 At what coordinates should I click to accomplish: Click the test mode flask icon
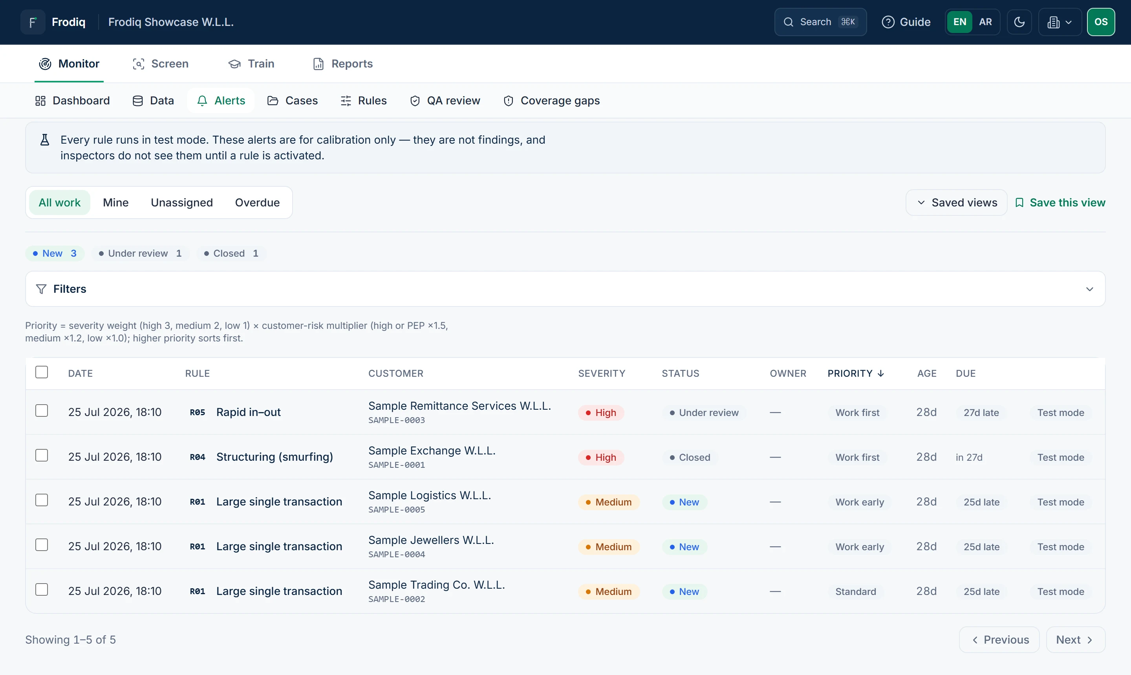45,140
